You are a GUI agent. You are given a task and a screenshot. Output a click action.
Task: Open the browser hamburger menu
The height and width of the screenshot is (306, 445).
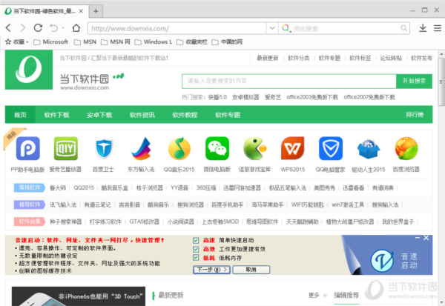[x=438, y=28]
